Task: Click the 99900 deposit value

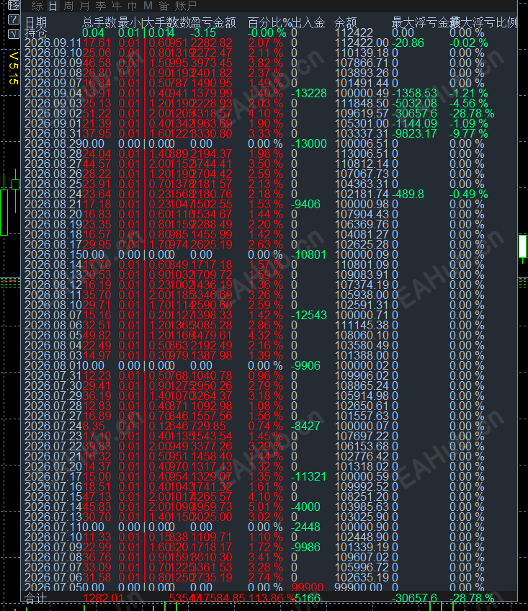Action: tap(308, 587)
